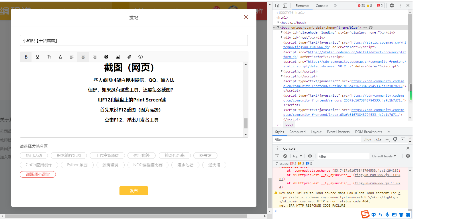Open the issues counter showing 2
The image size is (475, 219).
click(380, 5)
